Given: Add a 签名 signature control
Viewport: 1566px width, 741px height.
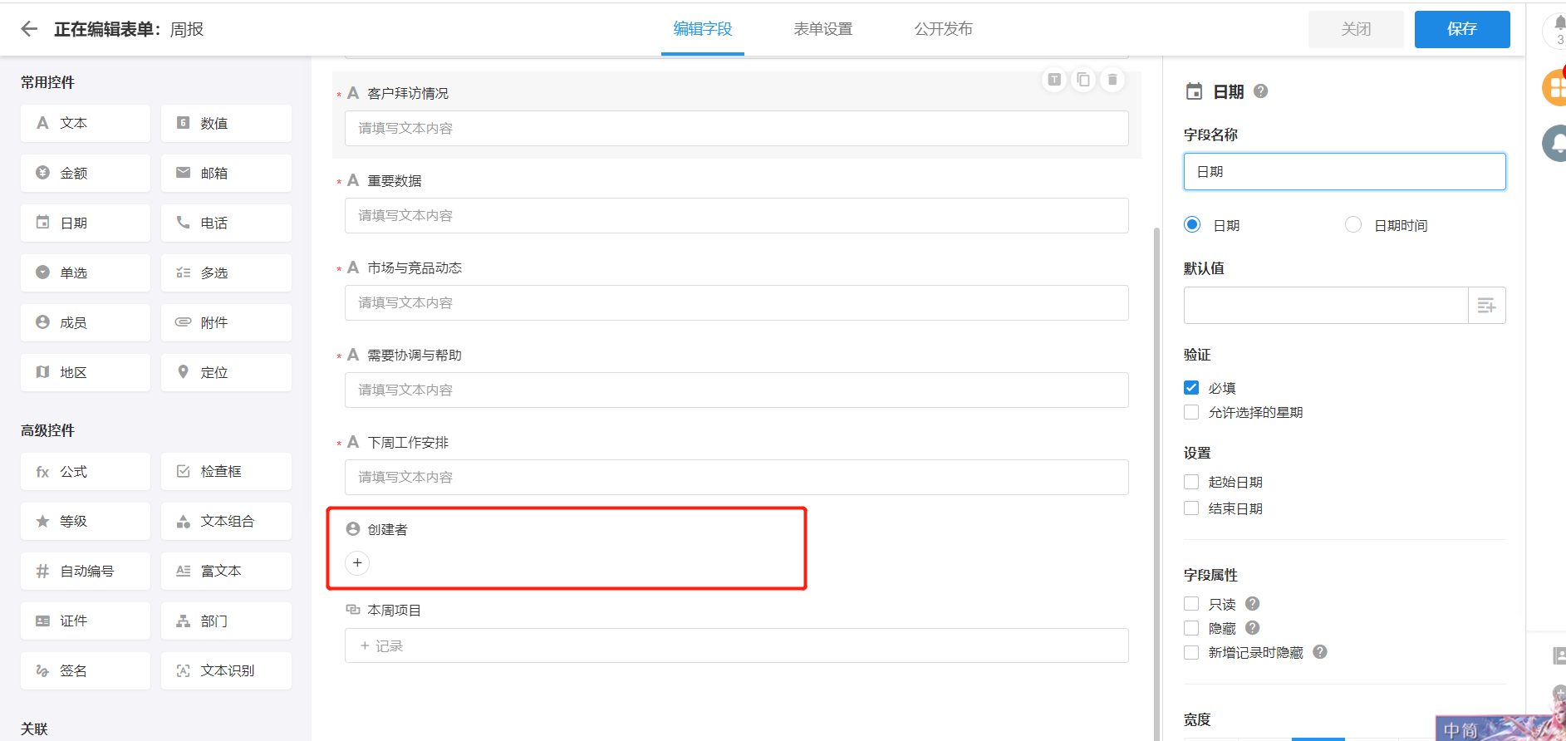Looking at the screenshot, I should [x=86, y=670].
